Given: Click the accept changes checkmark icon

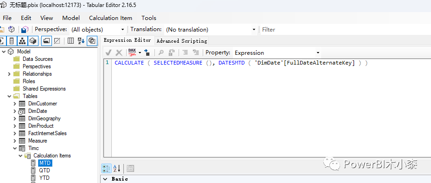Looking at the screenshot, I should click(108, 52).
